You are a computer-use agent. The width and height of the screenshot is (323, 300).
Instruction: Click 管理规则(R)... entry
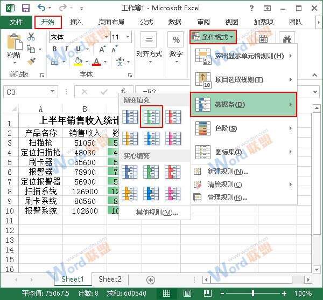(244, 197)
